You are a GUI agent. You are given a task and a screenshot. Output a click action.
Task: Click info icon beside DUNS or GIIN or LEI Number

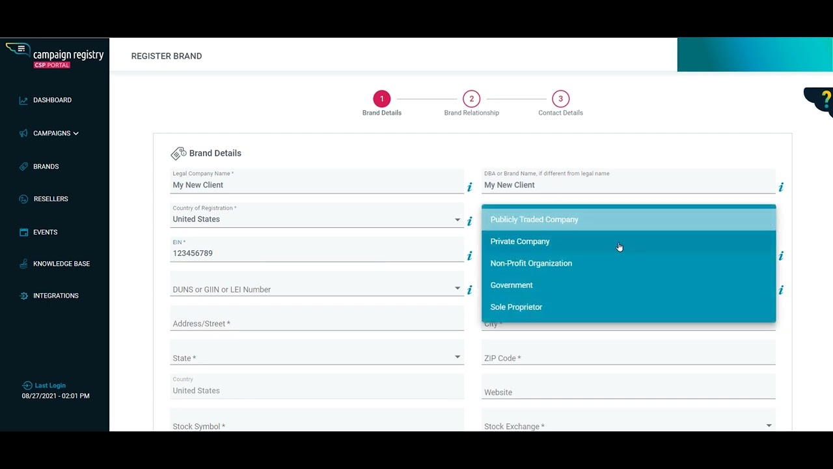tap(469, 290)
